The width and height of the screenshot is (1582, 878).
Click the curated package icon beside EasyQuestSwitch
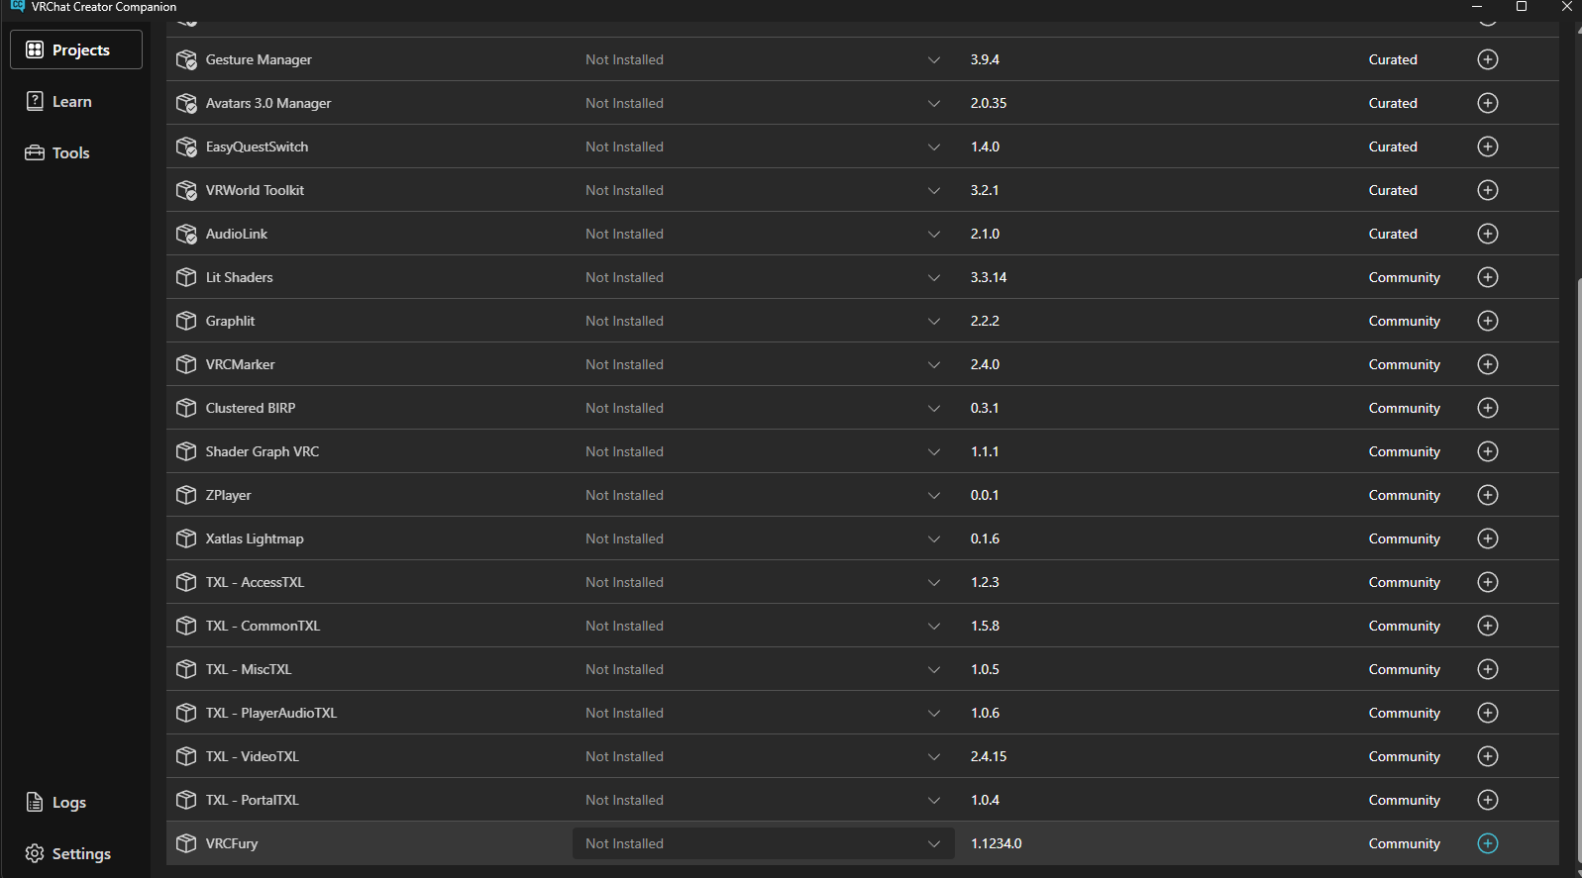186,146
